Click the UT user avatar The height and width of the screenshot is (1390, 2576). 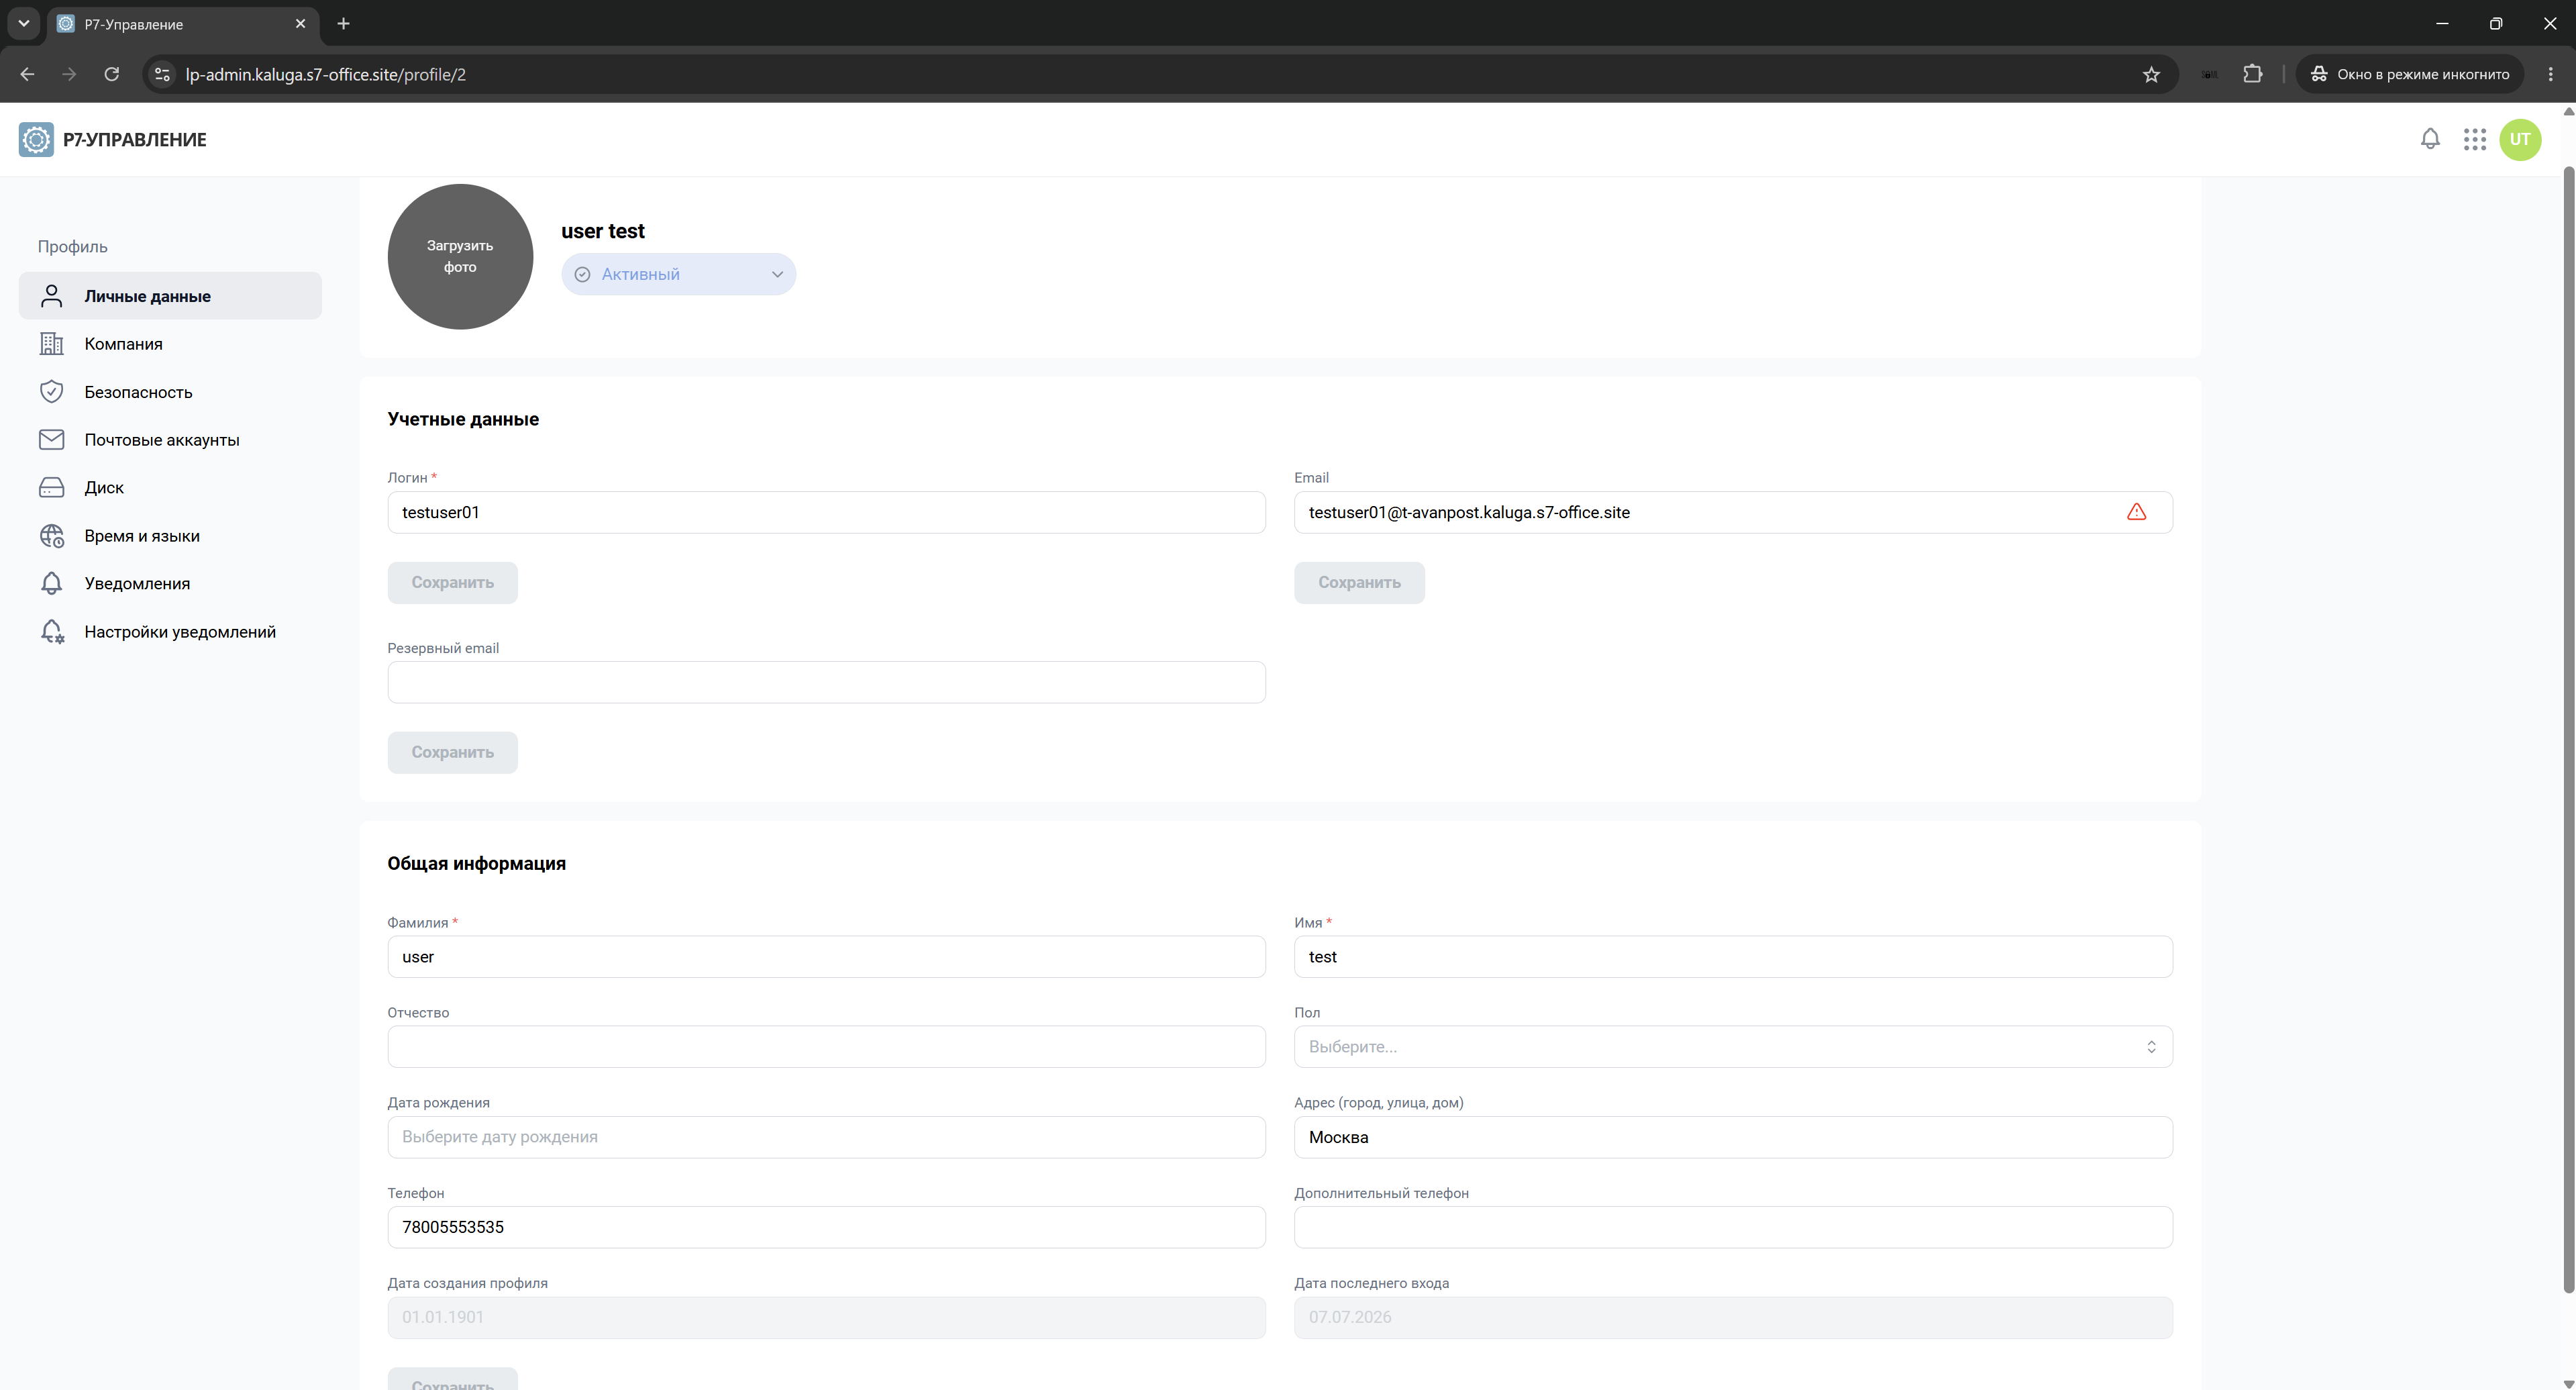pos(2520,139)
